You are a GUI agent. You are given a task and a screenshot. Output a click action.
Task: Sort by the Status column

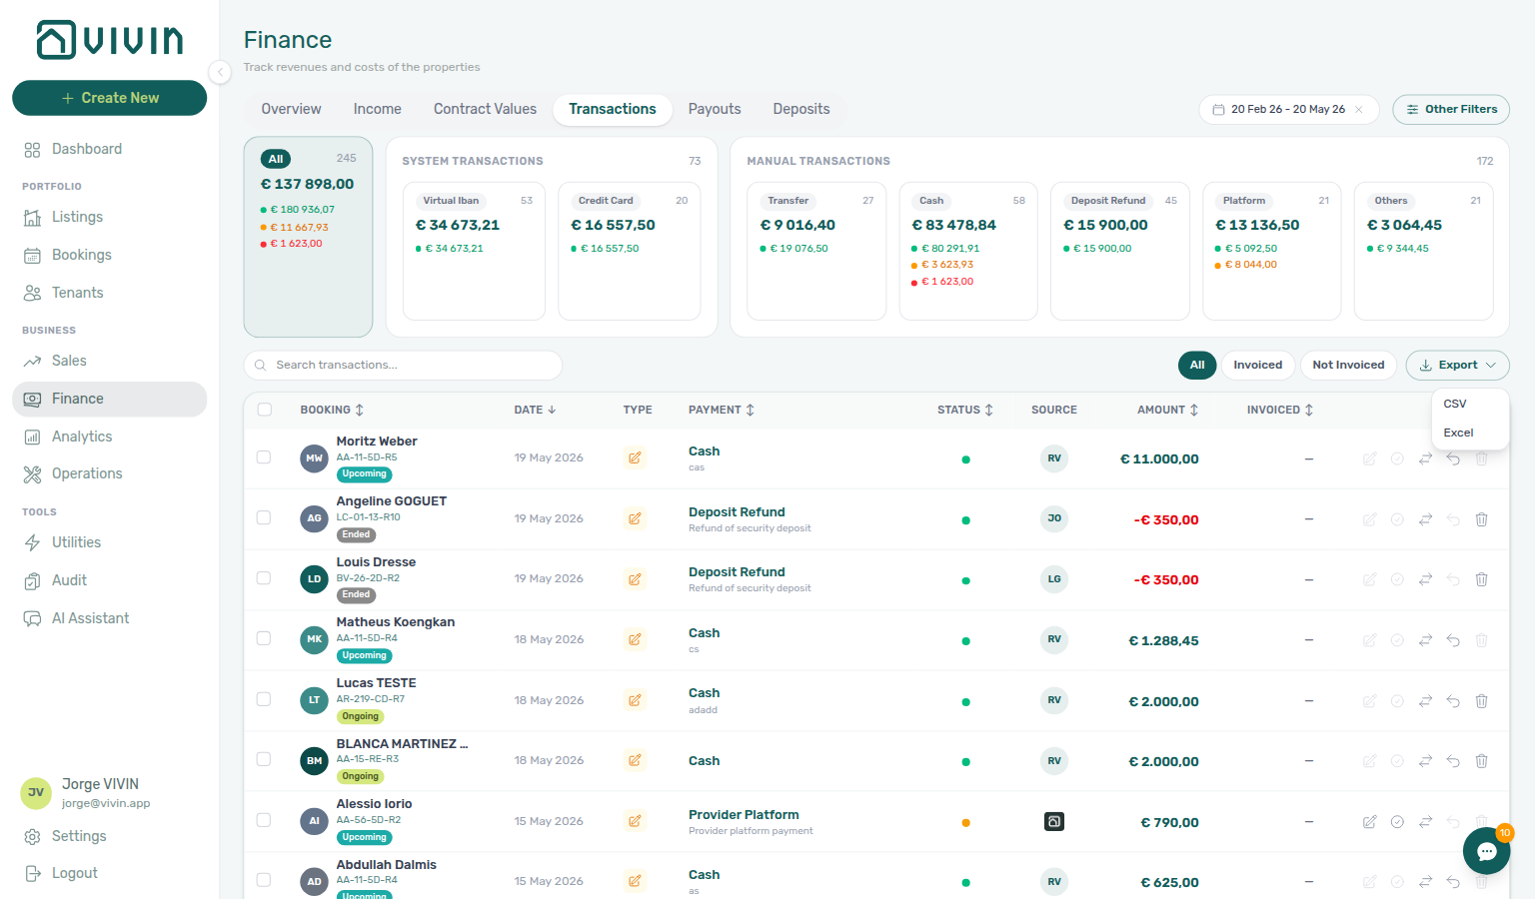coord(965,410)
